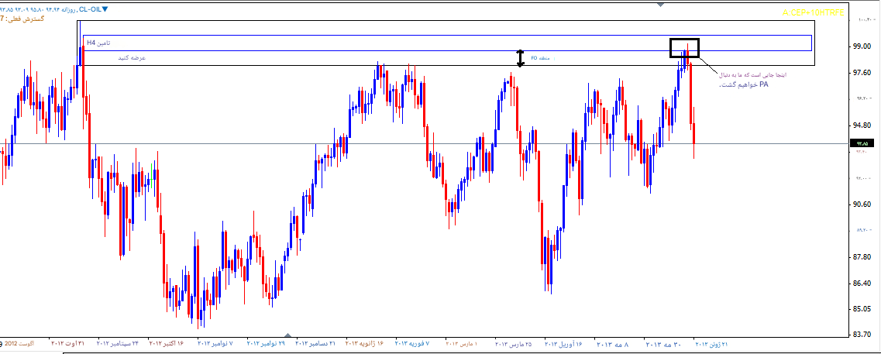Screen dimensions: 881x354
Task: Click the FO zone label beside arrow
Action: pos(544,58)
